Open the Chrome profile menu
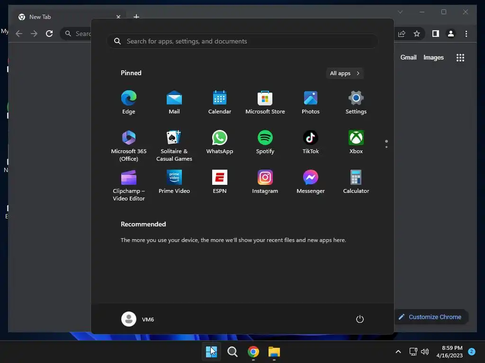Image resolution: width=485 pixels, height=363 pixels. click(451, 34)
